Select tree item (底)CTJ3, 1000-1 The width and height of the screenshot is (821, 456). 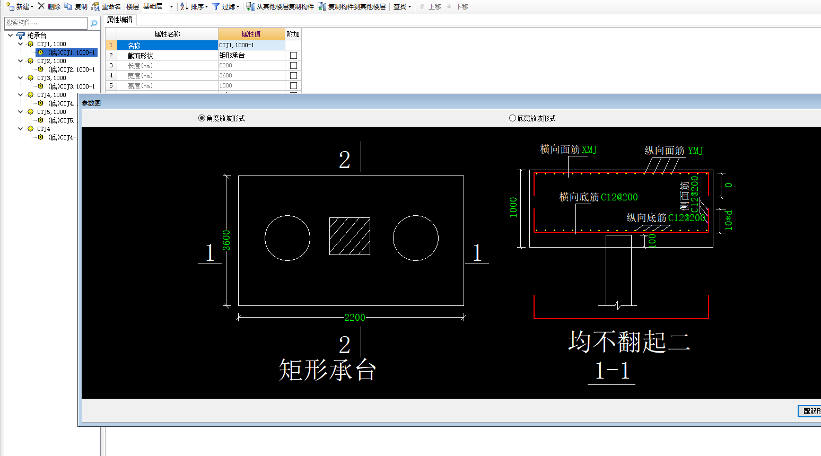coord(71,86)
